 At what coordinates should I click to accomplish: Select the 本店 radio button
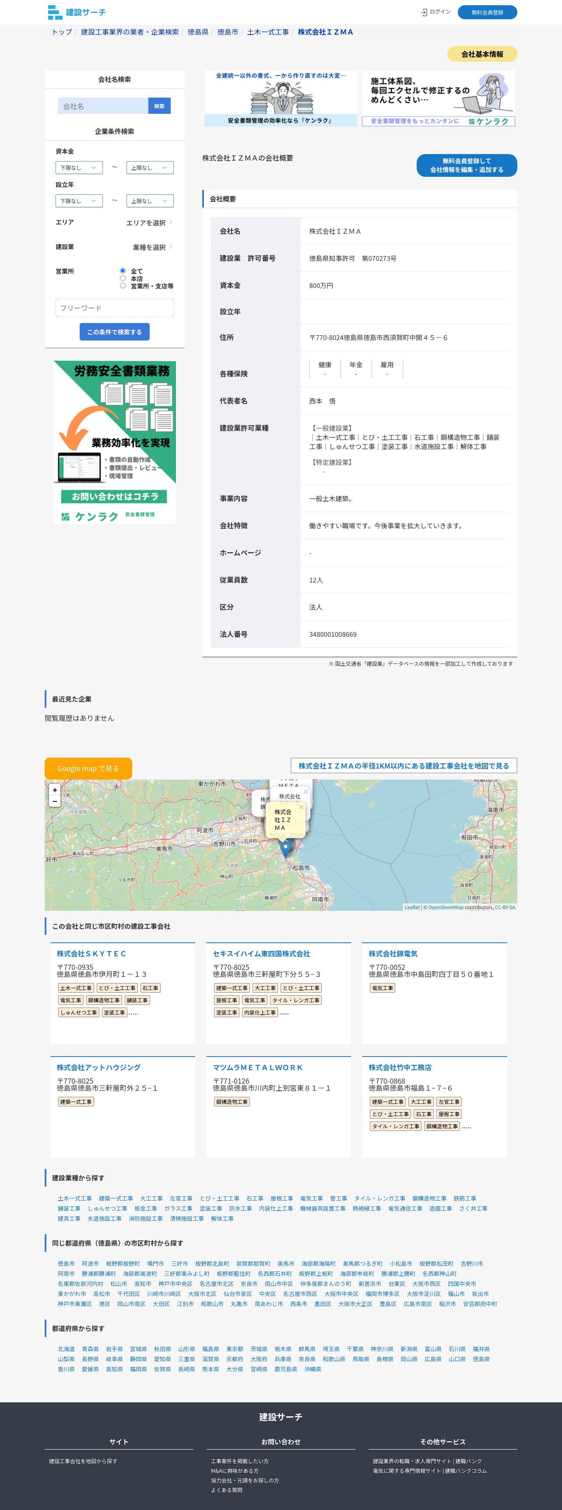123,278
